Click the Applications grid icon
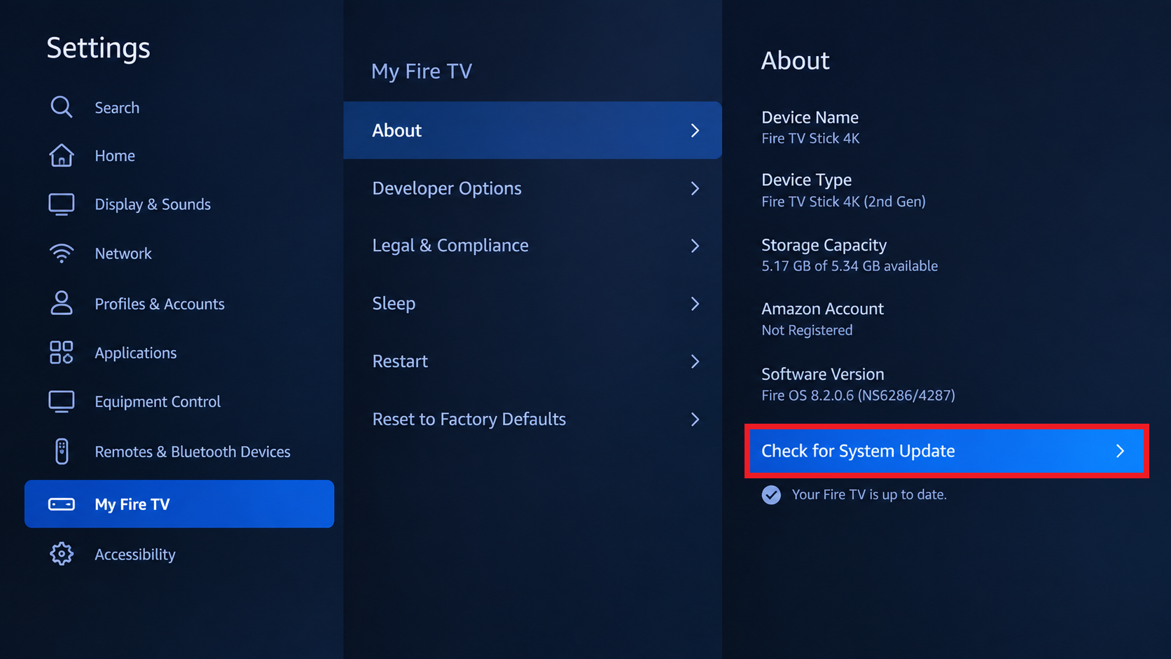 [x=62, y=352]
